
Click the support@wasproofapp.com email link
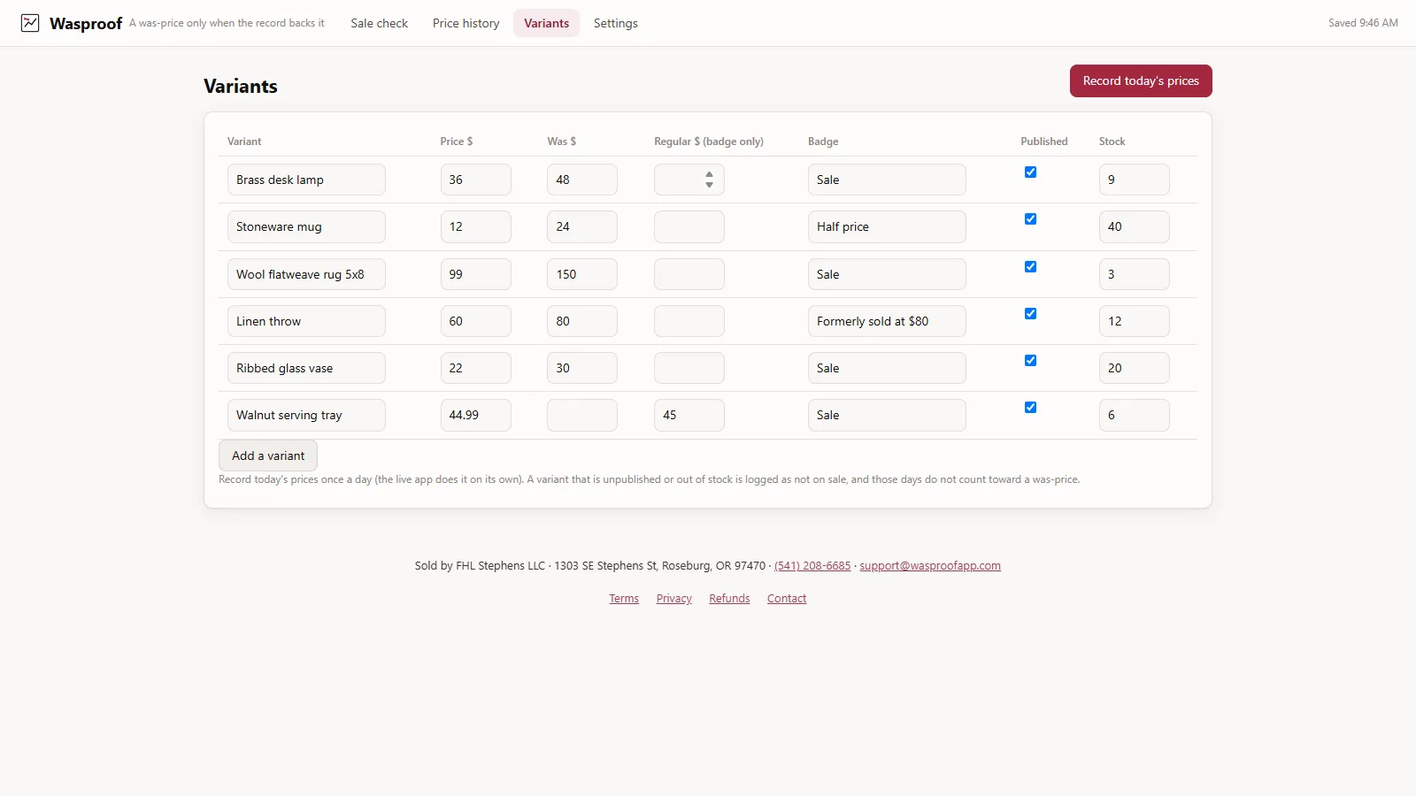(x=930, y=566)
